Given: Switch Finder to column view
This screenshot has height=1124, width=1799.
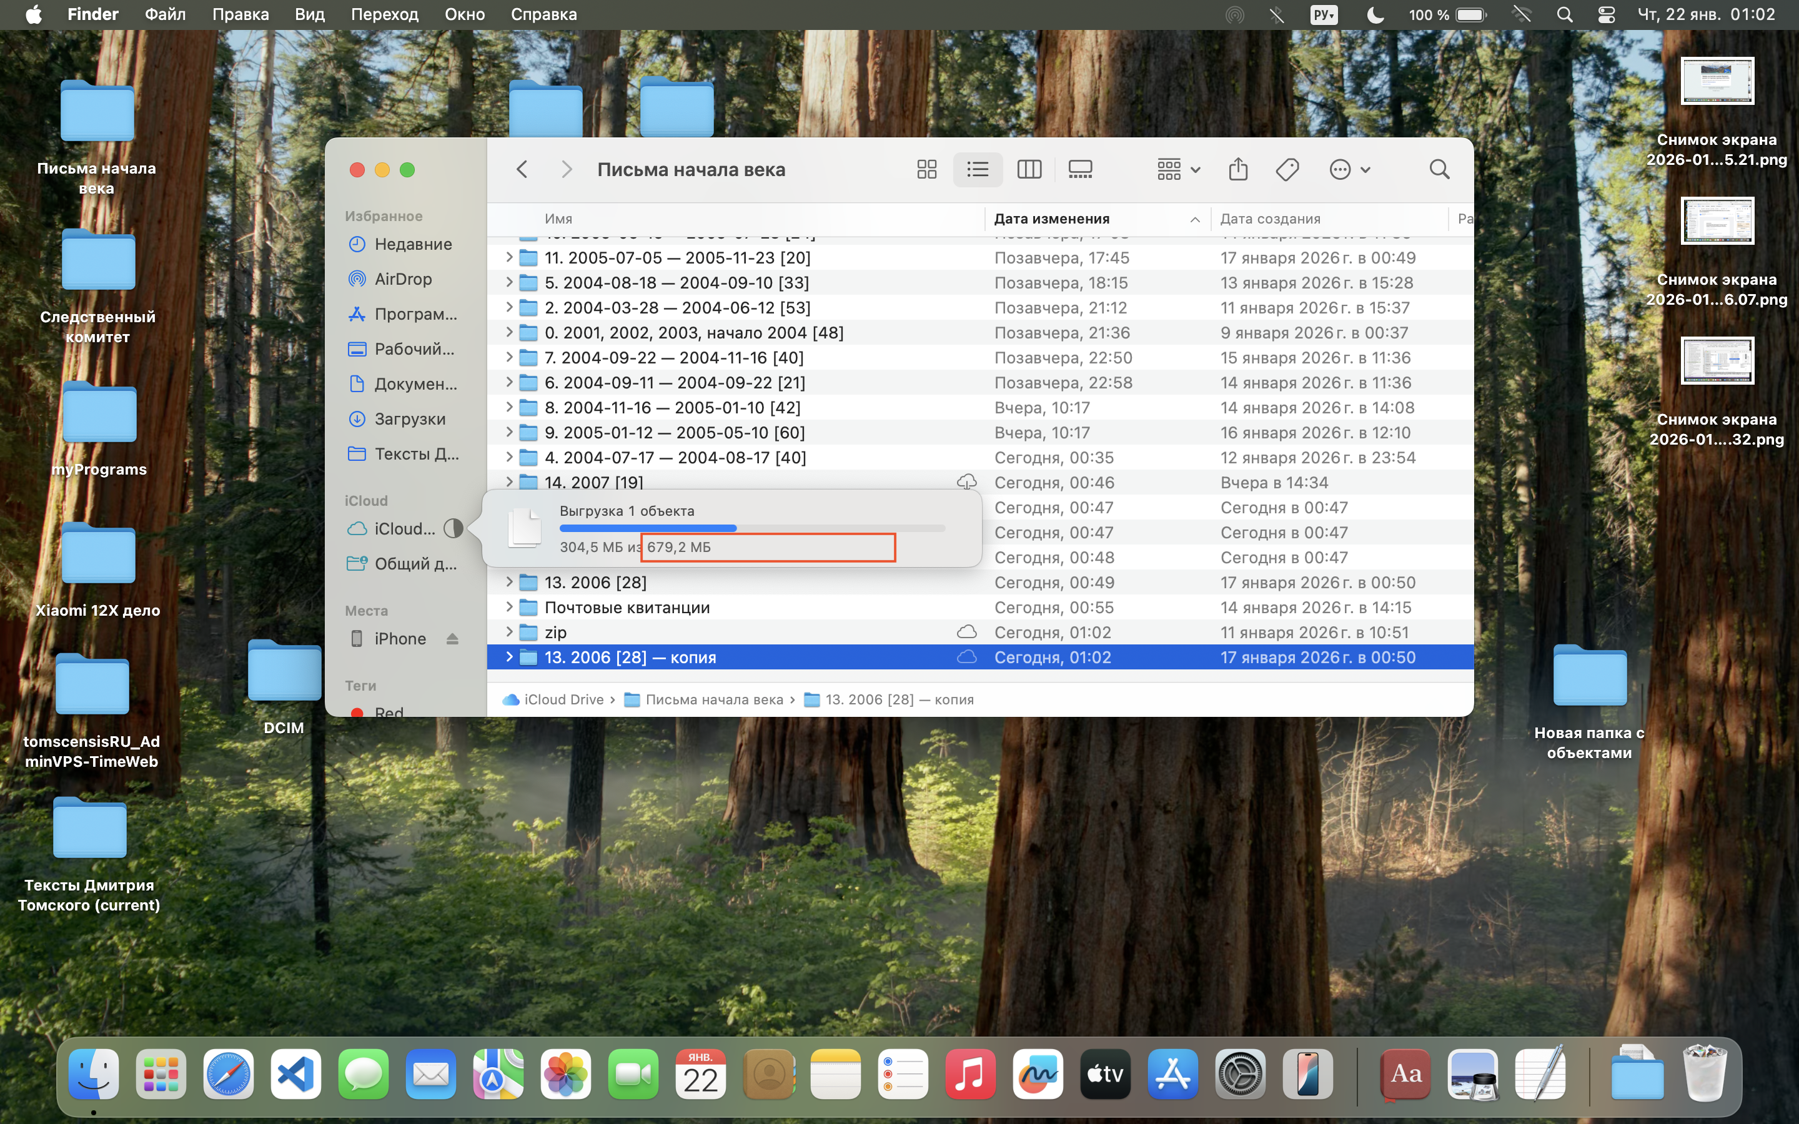Looking at the screenshot, I should coord(1029,169).
